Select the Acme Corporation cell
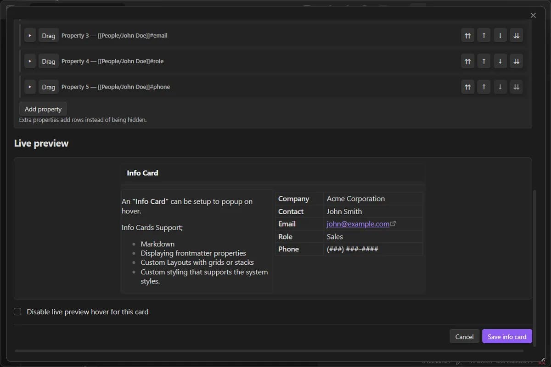Image resolution: width=551 pixels, height=367 pixels. click(373, 199)
